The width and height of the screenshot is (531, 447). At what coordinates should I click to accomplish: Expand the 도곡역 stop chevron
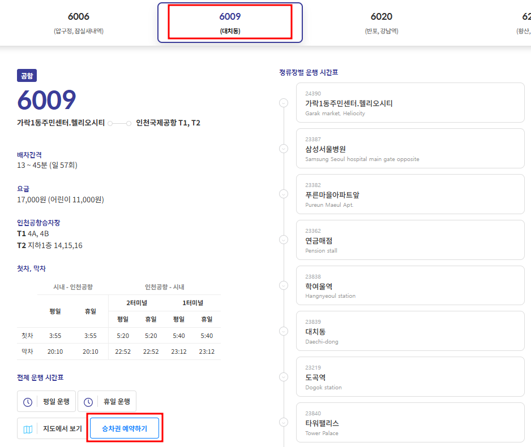(284, 377)
